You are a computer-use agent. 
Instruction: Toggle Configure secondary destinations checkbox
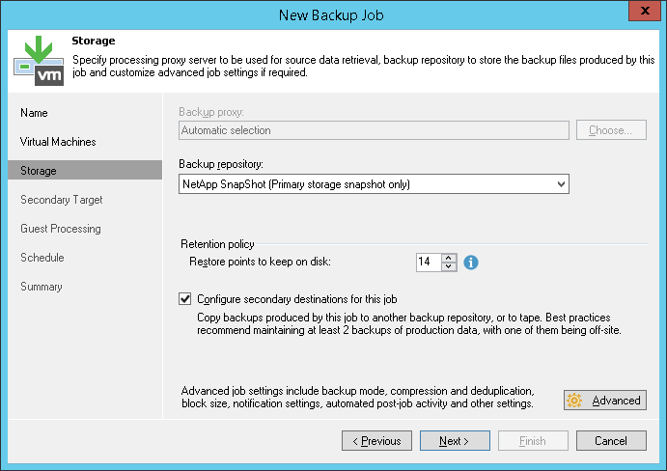click(x=186, y=299)
